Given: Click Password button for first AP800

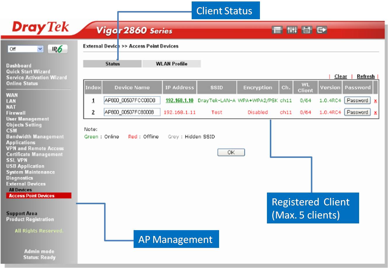Looking at the screenshot, I should click(357, 100).
